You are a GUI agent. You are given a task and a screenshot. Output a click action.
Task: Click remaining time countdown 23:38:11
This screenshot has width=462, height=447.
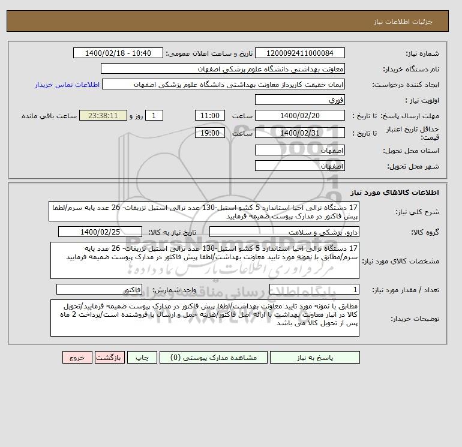click(x=103, y=116)
